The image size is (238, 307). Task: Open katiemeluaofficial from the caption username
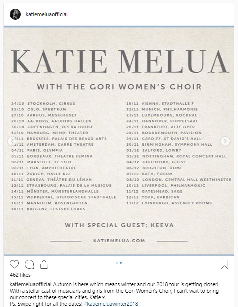31,284
